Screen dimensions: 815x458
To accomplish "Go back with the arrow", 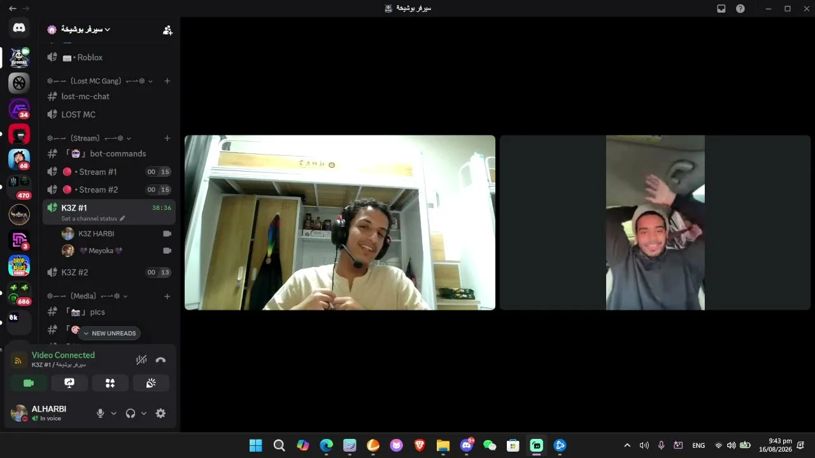I will (12, 8).
